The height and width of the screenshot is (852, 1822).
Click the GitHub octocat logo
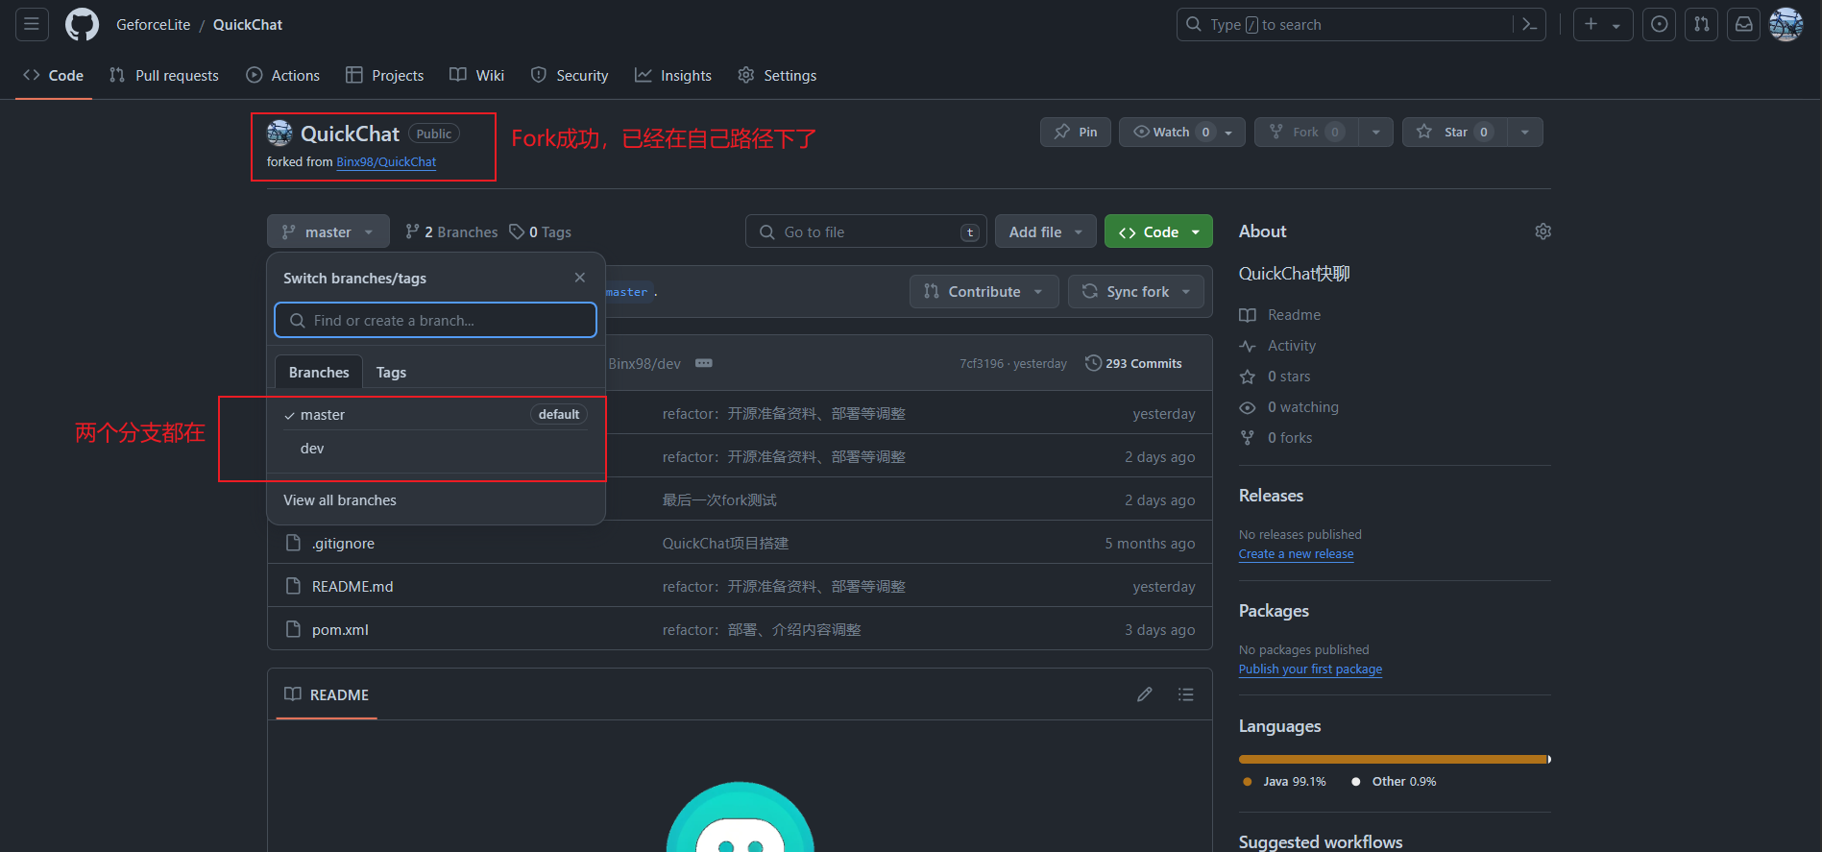[82, 24]
